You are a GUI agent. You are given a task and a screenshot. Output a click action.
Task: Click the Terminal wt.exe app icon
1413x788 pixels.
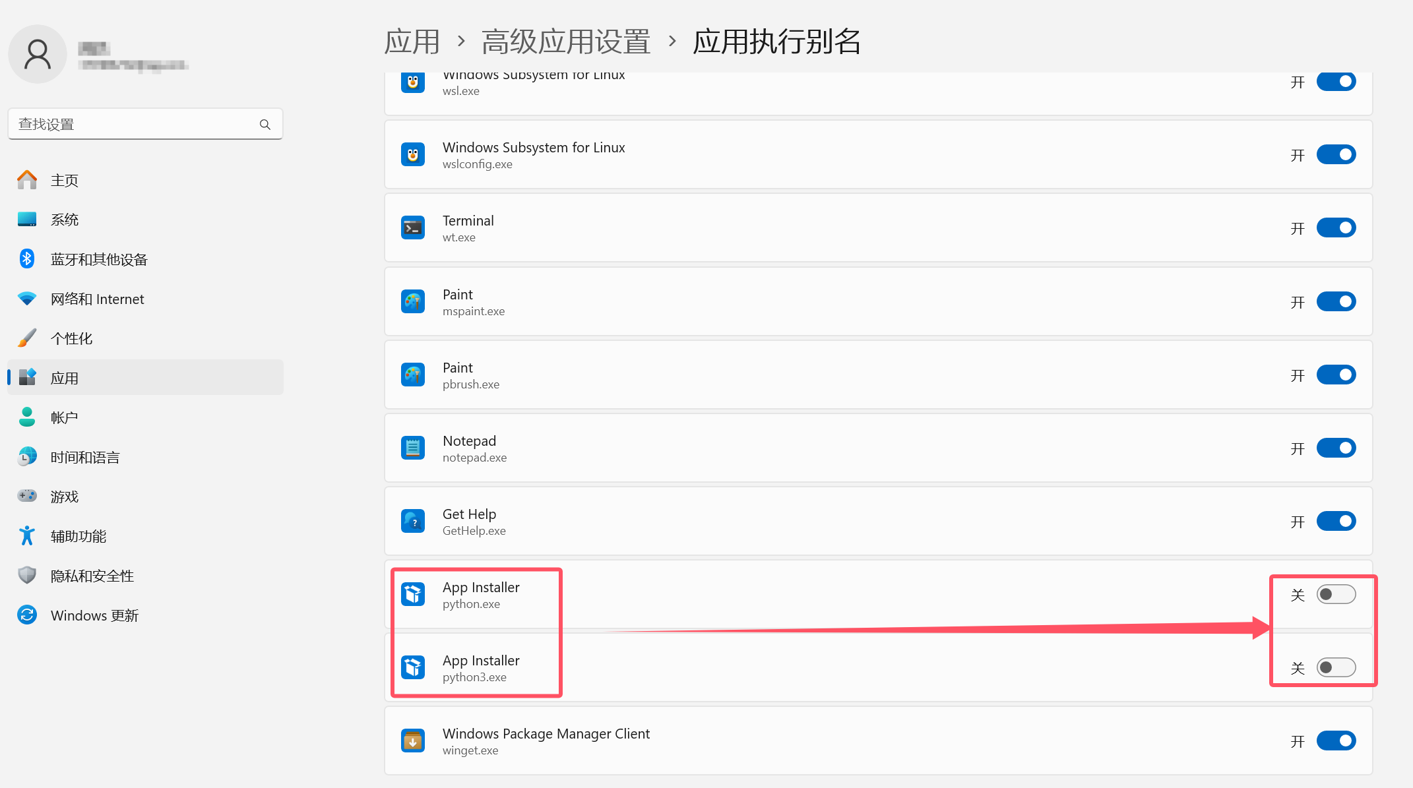tap(413, 228)
